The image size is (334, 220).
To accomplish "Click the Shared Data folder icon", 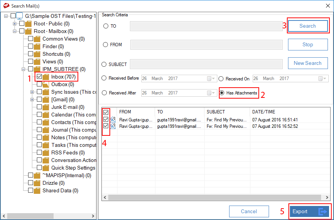I will (x=37, y=191).
